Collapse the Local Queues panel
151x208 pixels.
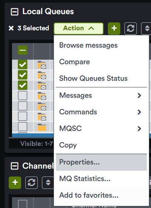tap(15, 12)
